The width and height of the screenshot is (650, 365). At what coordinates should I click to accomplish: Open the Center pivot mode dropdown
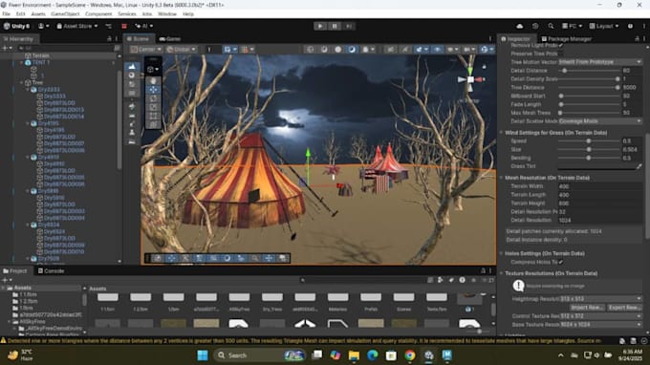click(x=146, y=50)
